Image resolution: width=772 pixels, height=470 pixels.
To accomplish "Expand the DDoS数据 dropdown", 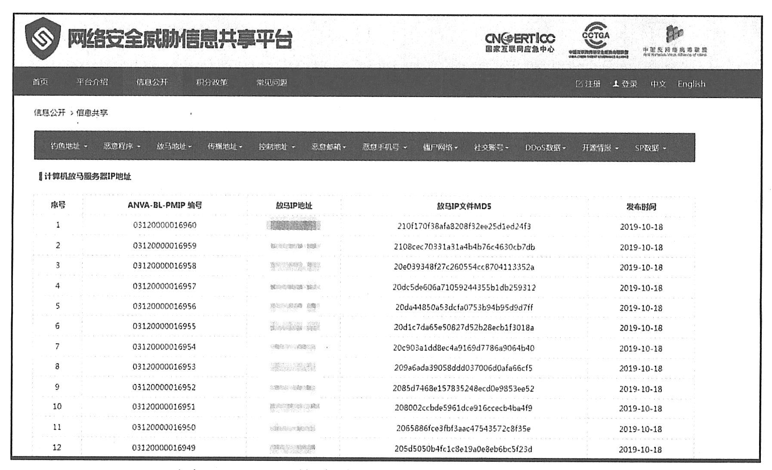I will 545,147.
